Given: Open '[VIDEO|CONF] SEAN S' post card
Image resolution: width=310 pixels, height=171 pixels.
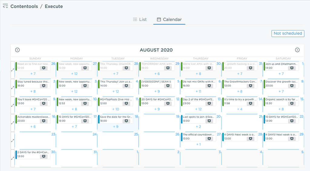Looking at the screenshot, I should coord(157,83).
